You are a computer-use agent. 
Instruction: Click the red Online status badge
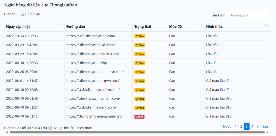pos(139,117)
